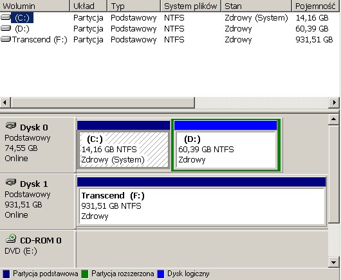Sort by the Układ column header
341x280 pixels.
click(89, 6)
